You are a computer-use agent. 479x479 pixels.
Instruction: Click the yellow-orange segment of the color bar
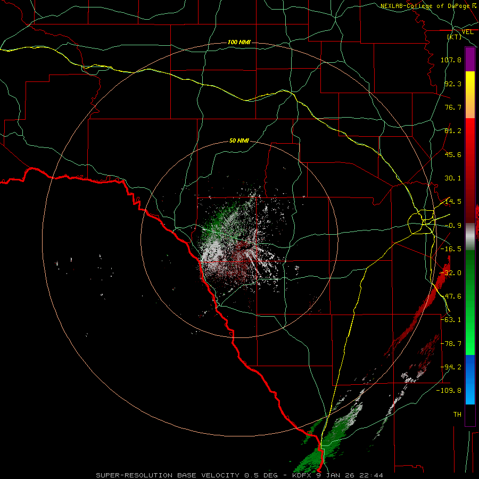point(470,95)
